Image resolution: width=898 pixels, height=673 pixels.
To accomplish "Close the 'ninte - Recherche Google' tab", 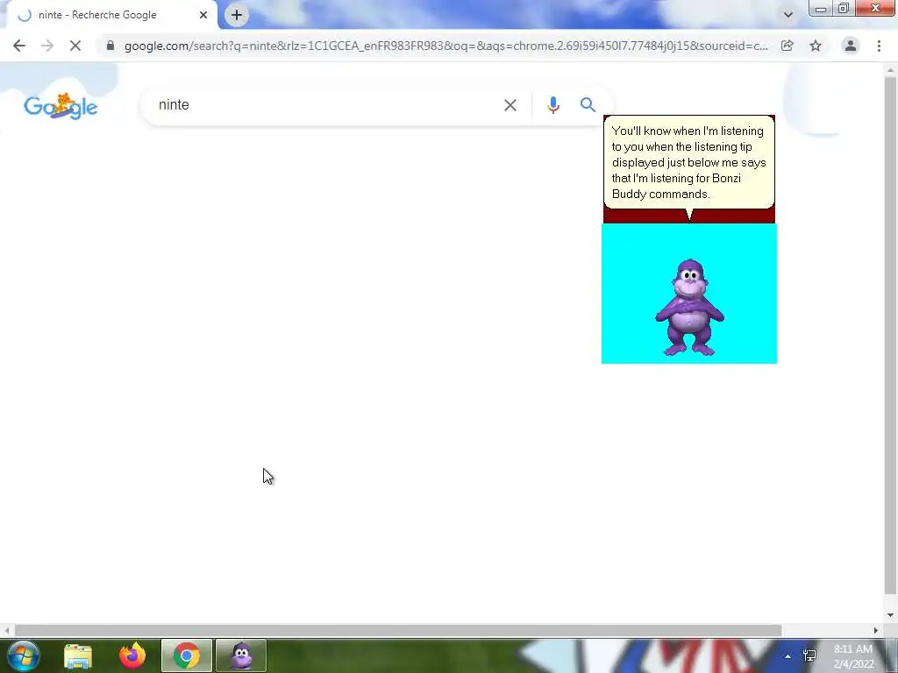I will 203,15.
